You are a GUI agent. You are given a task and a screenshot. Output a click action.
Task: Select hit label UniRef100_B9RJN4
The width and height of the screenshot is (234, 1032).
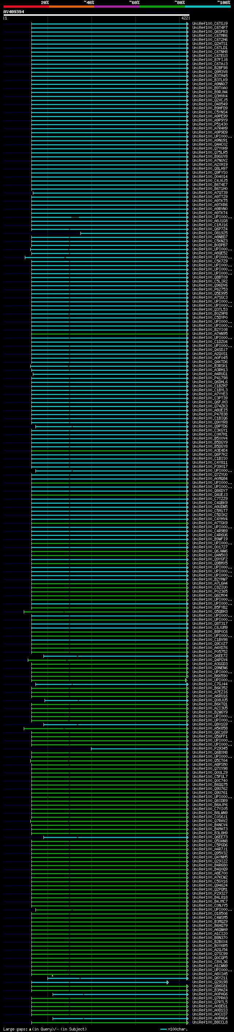[x=210, y=92]
